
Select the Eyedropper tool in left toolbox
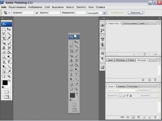(9, 72)
